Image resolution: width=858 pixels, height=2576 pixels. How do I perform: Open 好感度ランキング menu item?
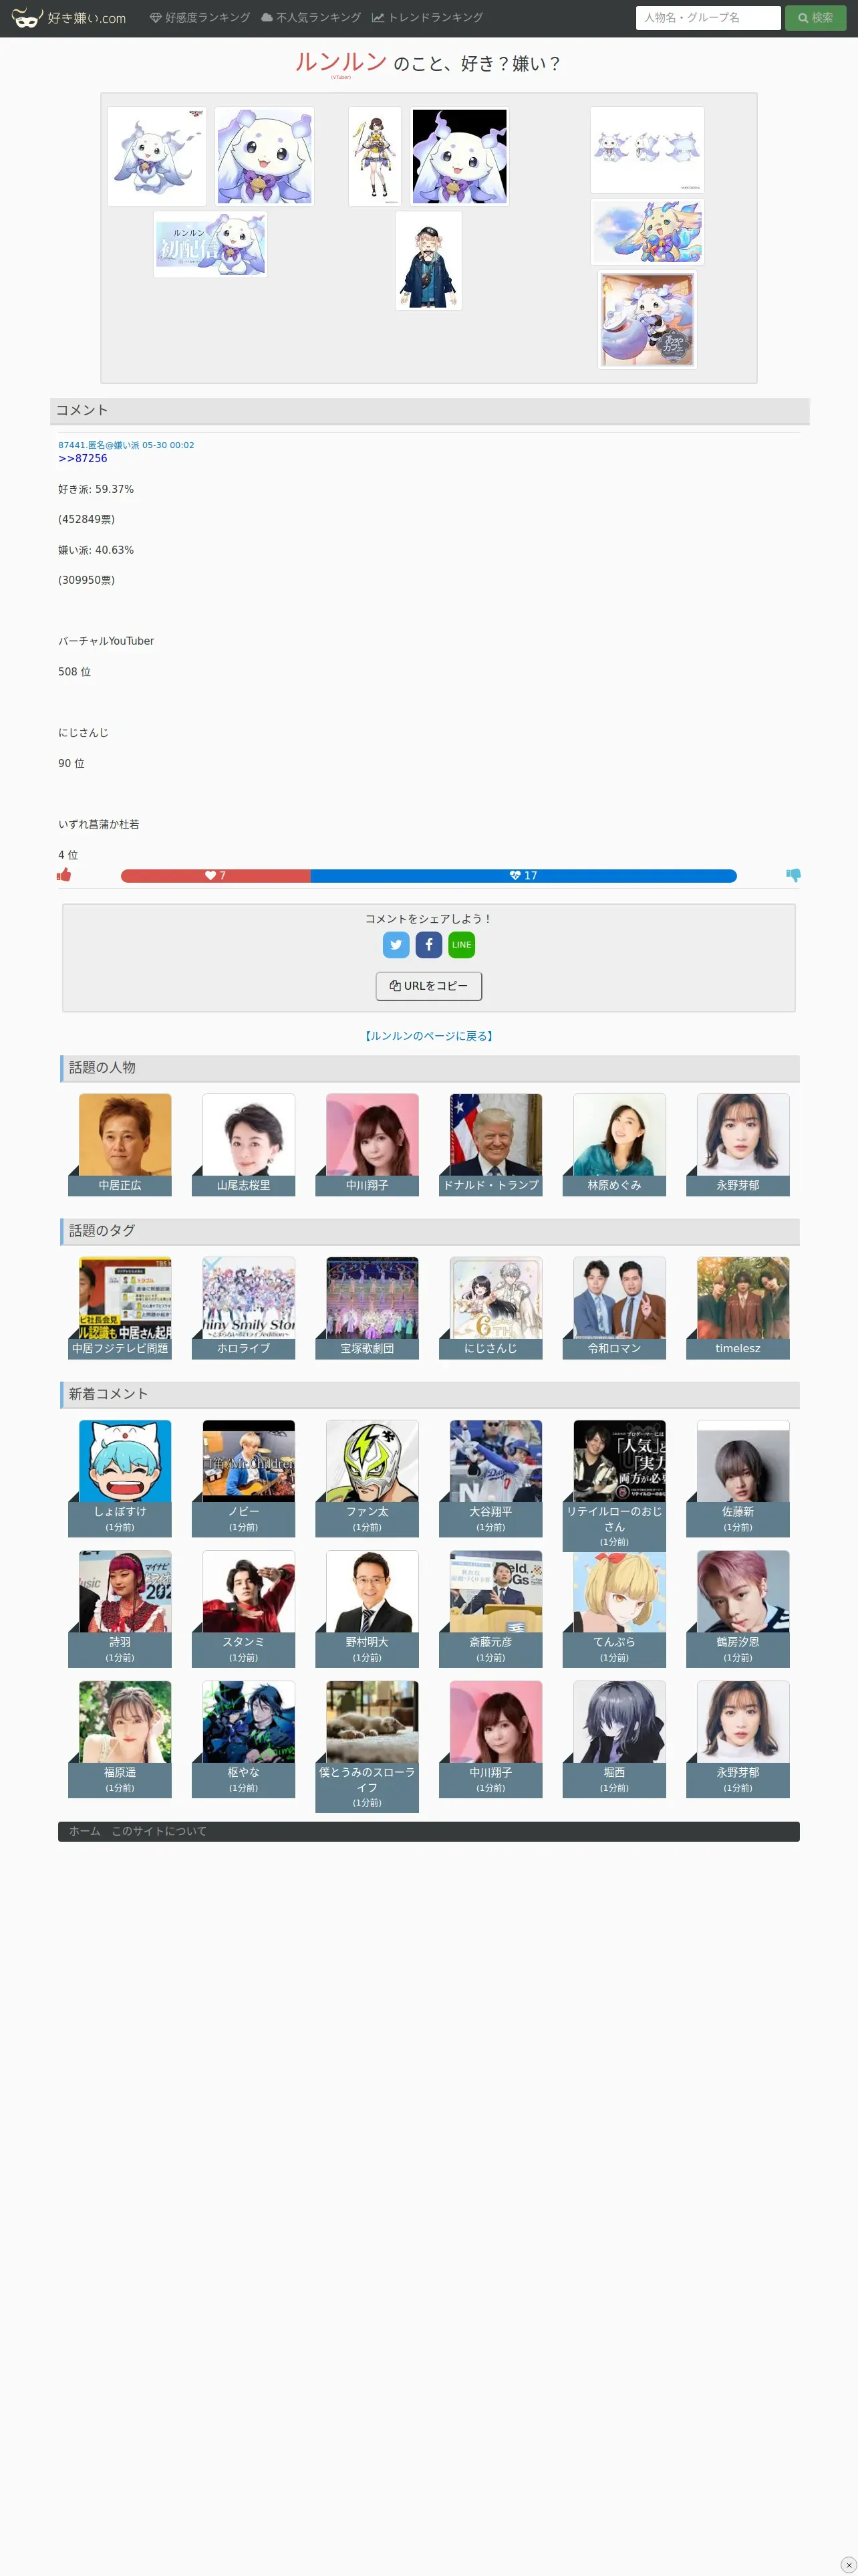pos(200,18)
